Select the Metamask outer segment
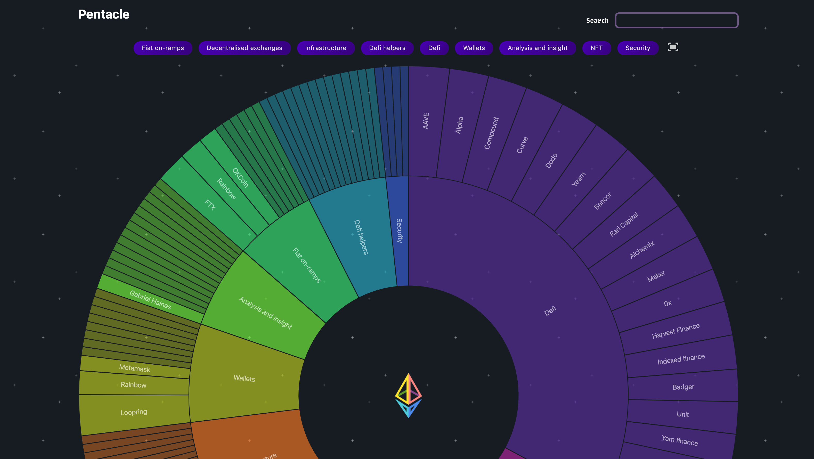This screenshot has height=459, width=814. 134,368
